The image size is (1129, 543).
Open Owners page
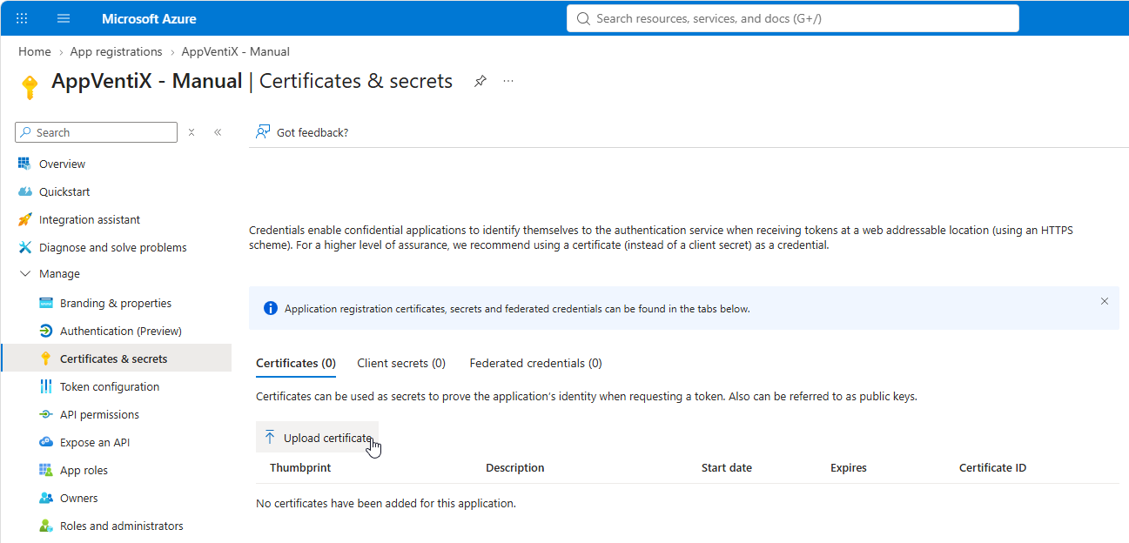pyautogui.click(x=79, y=498)
